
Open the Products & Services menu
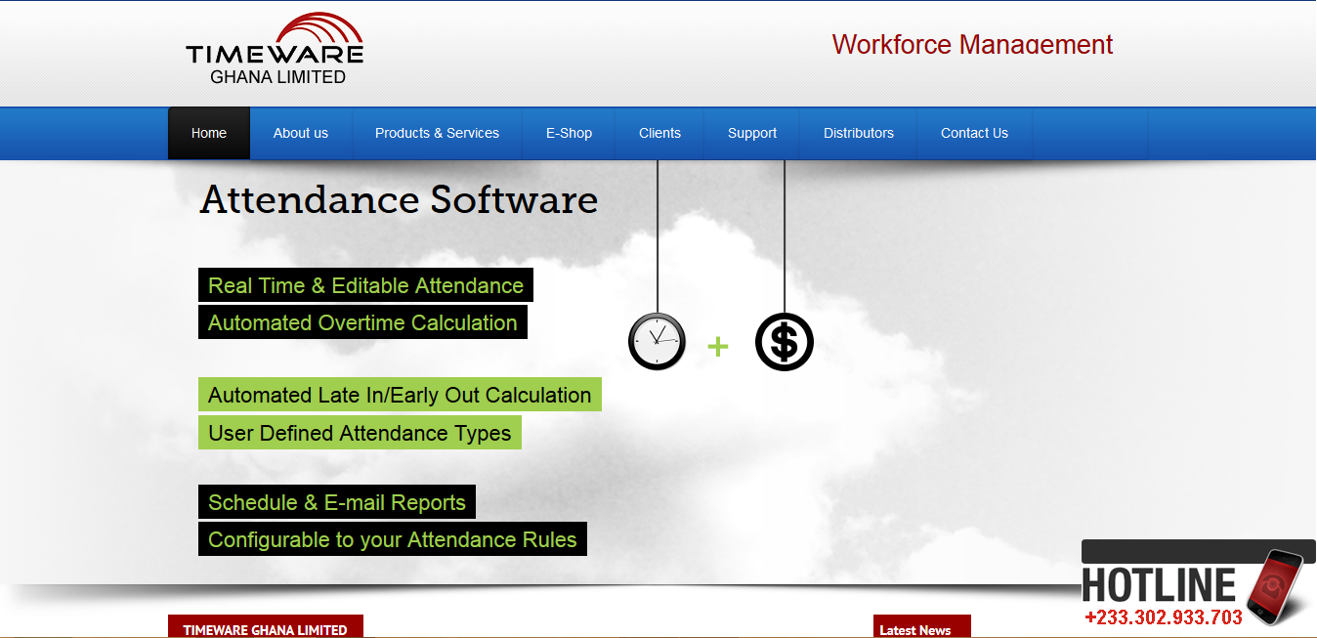pos(437,133)
